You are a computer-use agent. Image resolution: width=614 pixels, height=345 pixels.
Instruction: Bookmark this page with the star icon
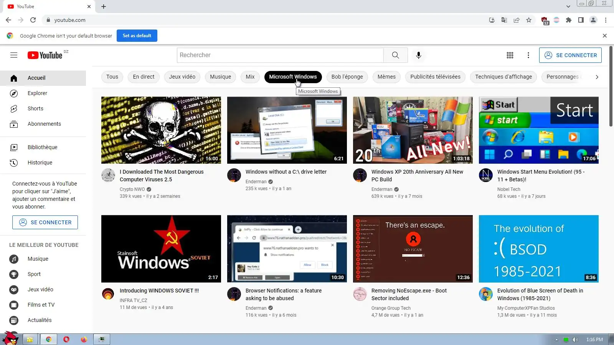529,20
